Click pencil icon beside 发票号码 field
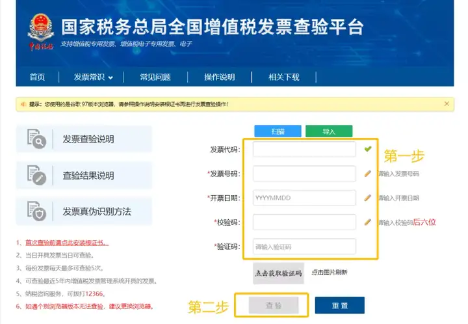This screenshot has height=324, width=468. 368,173
